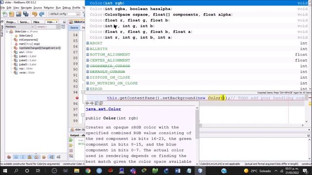Click the red error marker on line 95

(x=77, y=98)
